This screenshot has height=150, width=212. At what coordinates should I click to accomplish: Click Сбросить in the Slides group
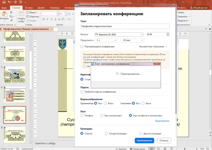click(33, 17)
